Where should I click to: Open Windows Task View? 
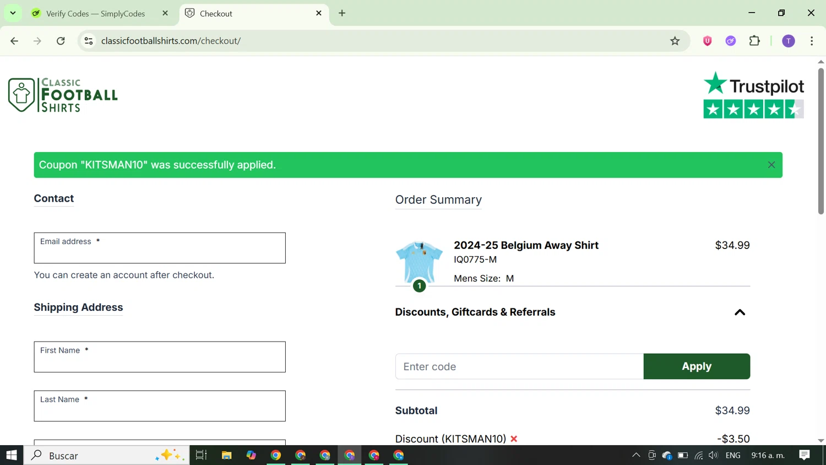pos(202,455)
